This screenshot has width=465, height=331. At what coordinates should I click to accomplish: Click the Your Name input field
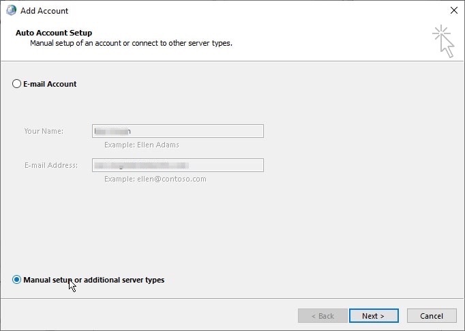tap(178, 131)
